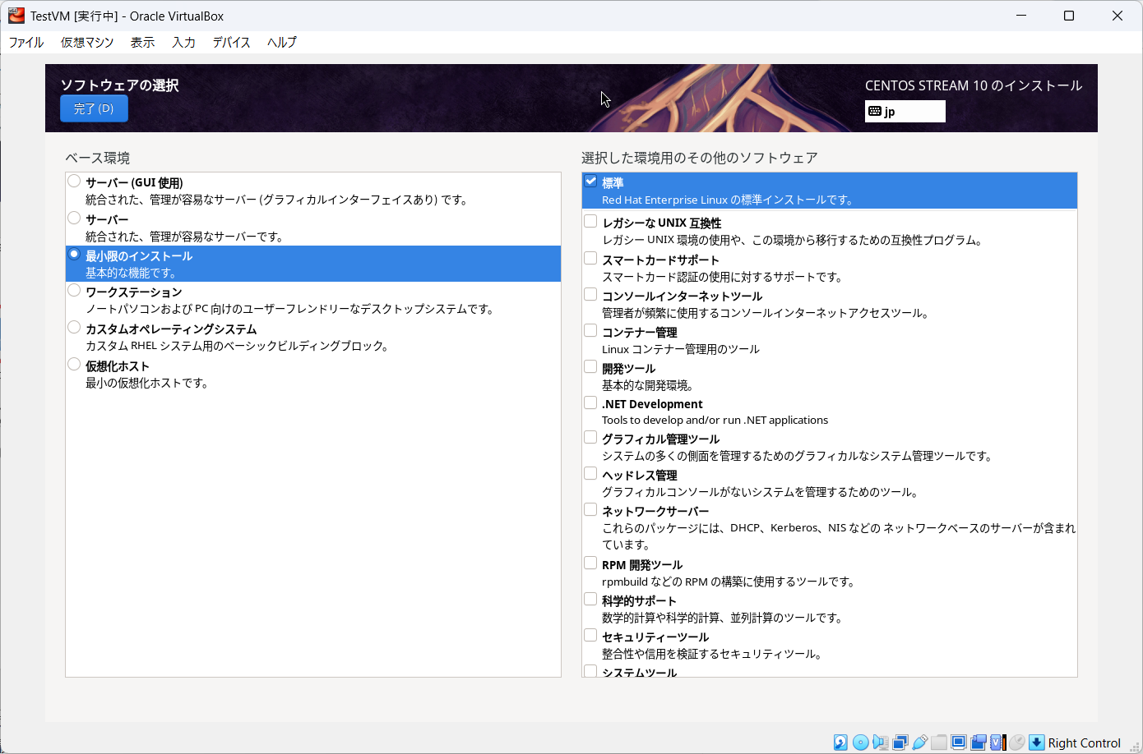
Task: Select the サーバー base environment radio
Action: pyautogui.click(x=74, y=218)
